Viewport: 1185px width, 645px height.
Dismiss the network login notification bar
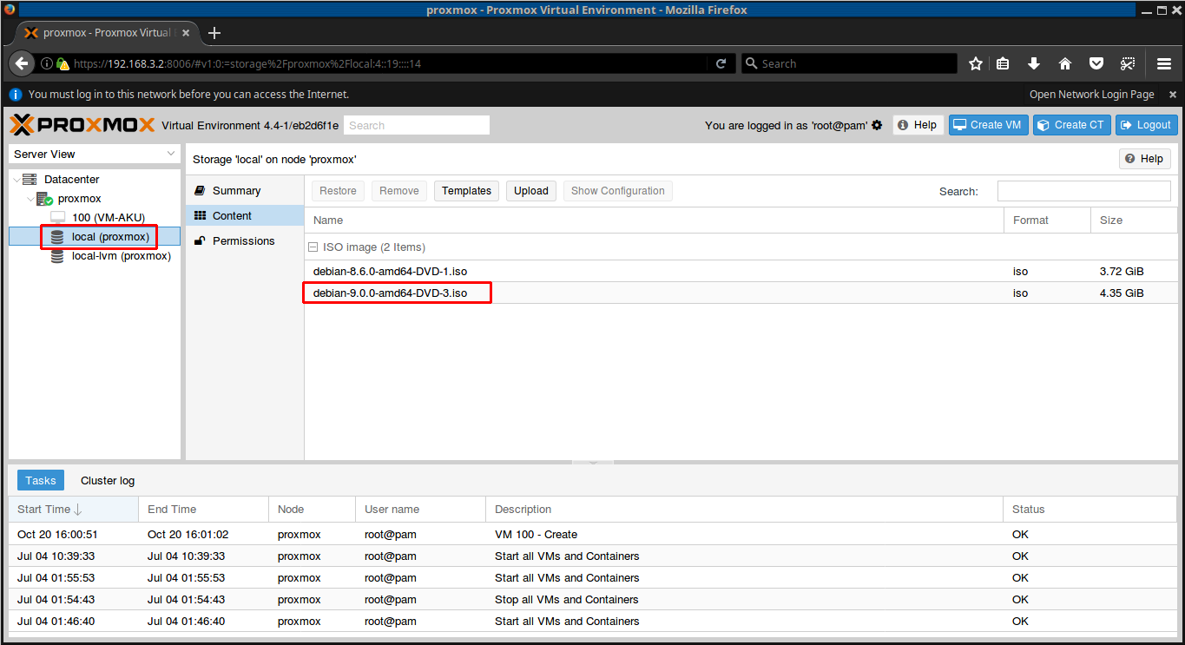coord(1173,94)
